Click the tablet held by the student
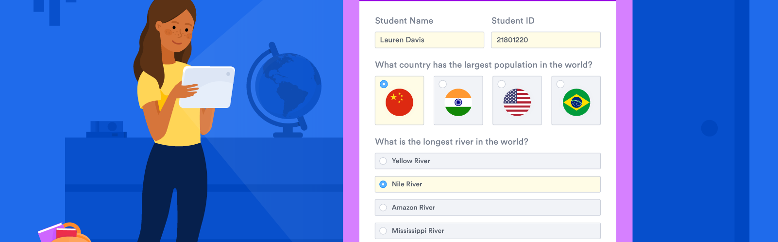 coord(207,87)
